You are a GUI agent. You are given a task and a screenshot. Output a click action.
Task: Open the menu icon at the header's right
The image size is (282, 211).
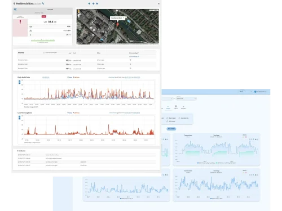point(158,3)
